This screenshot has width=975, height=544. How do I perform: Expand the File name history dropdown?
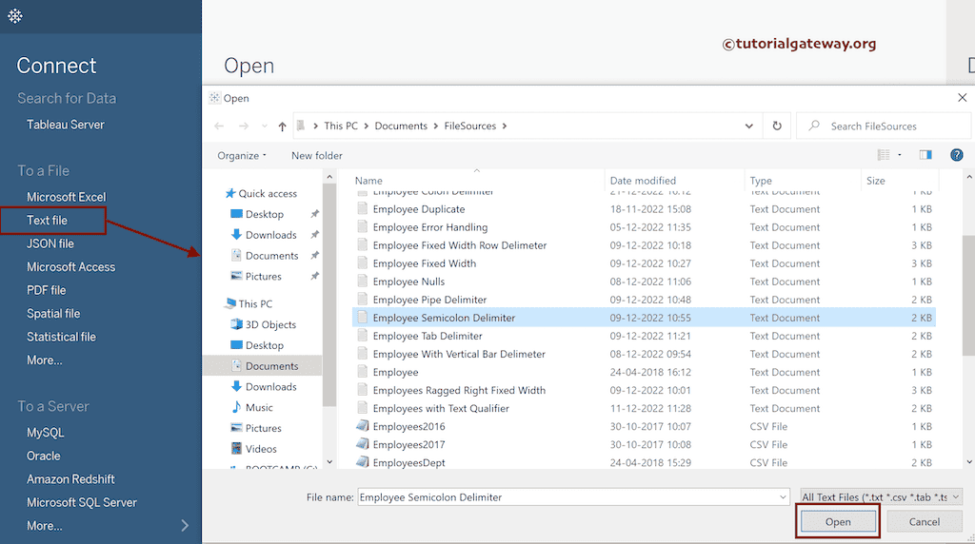783,496
